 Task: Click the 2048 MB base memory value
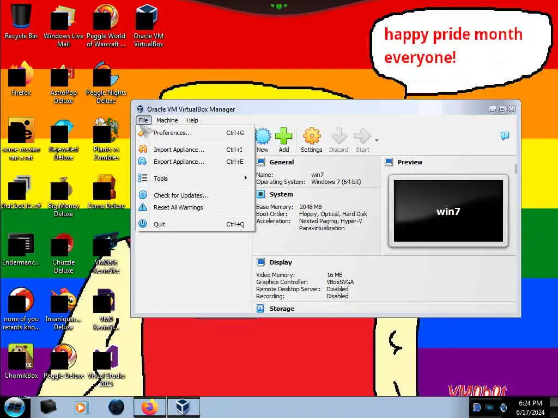click(x=310, y=206)
